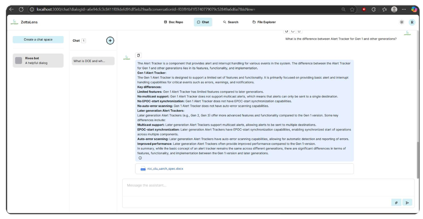Switch to the Doc Repo tab
This screenshot has height=219, width=423.
(173, 22)
